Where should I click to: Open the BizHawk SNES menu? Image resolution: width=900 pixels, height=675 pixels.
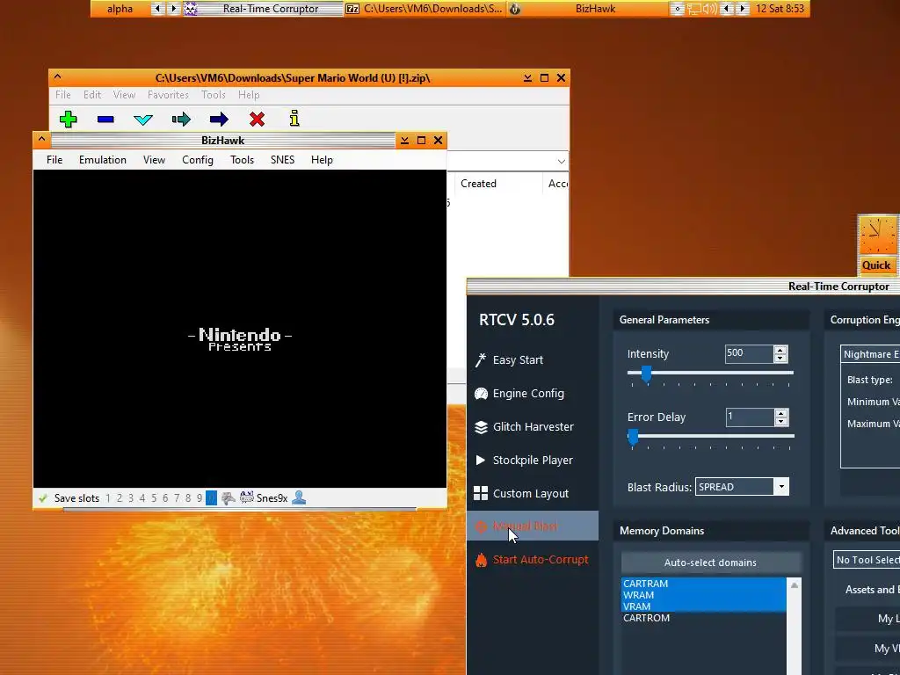point(282,160)
